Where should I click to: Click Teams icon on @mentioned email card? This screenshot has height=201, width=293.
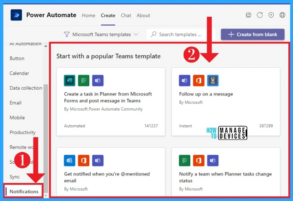(x=98, y=160)
